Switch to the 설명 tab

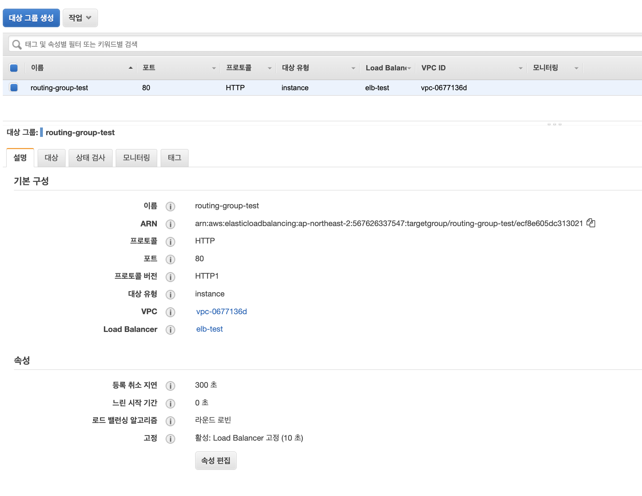20,158
